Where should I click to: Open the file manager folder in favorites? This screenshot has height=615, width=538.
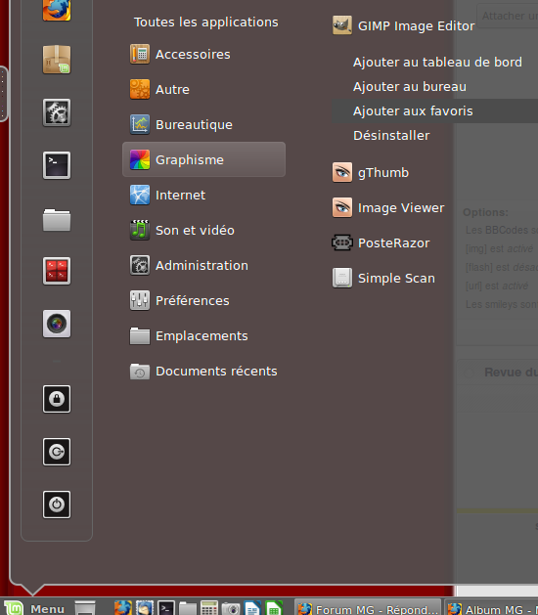[x=57, y=220]
